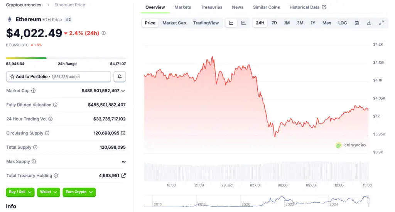395x212 pixels.
Task: Select the 7D time range
Action: pos(274,23)
